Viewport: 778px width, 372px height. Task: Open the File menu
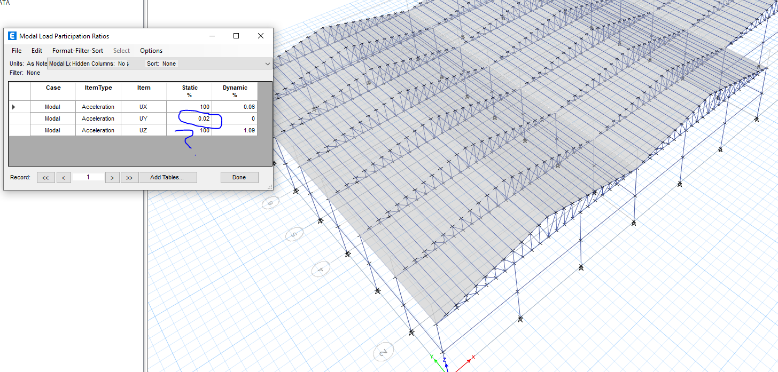(17, 51)
